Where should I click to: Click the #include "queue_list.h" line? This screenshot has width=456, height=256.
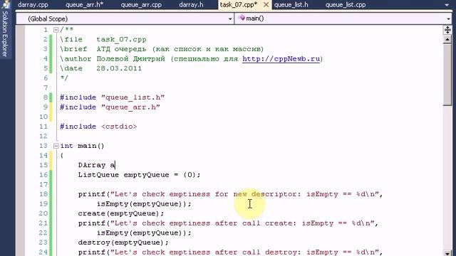tap(113, 97)
